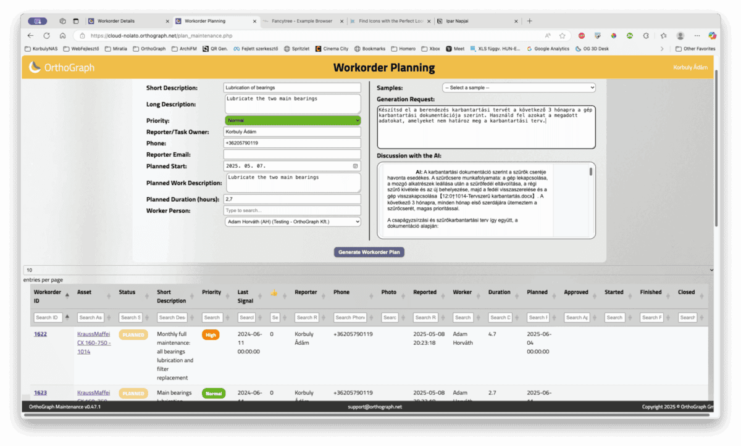Close the Workorder Planning tab

click(x=254, y=21)
